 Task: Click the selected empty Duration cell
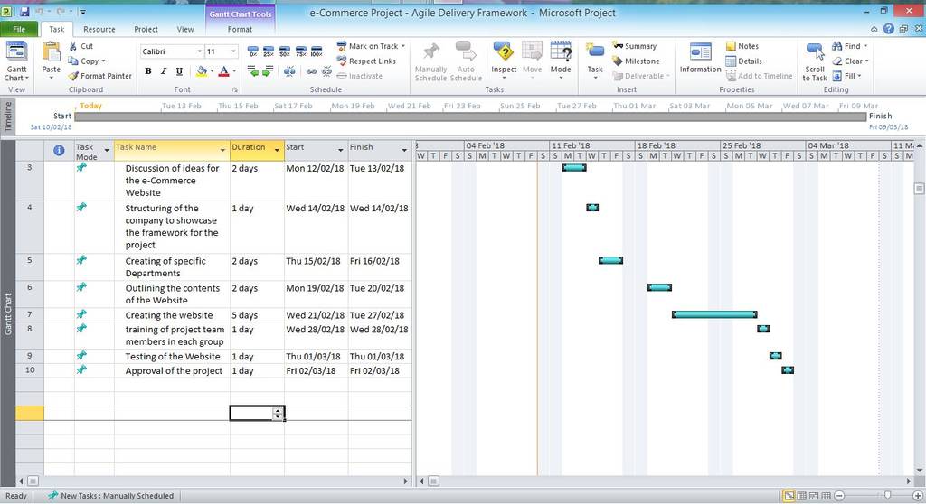(x=257, y=413)
